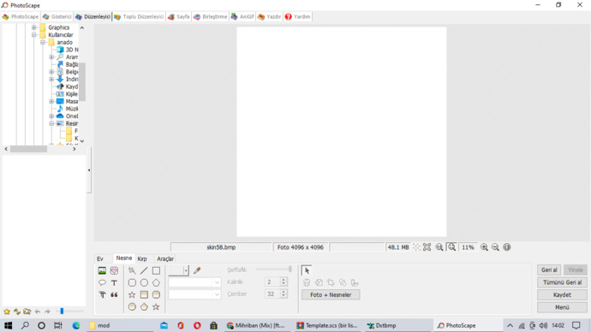The image size is (591, 332).
Task: Insert symbol with quotation mark icon
Action: (x=114, y=294)
